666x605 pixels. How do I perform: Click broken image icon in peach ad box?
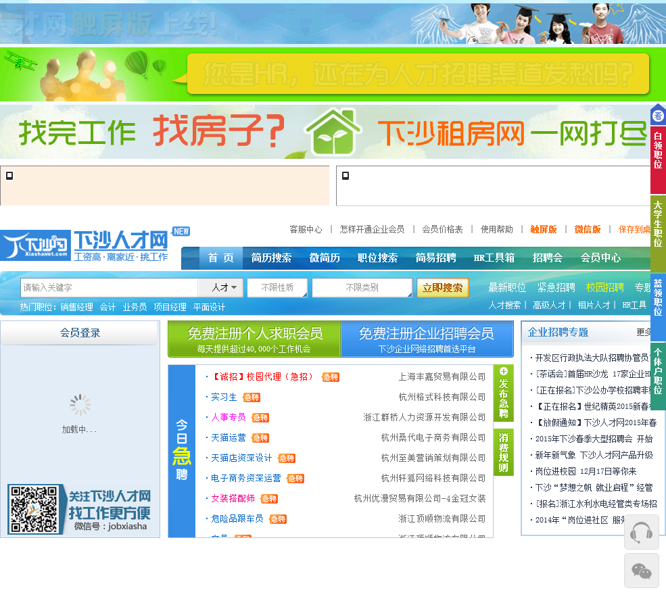pos(9,175)
